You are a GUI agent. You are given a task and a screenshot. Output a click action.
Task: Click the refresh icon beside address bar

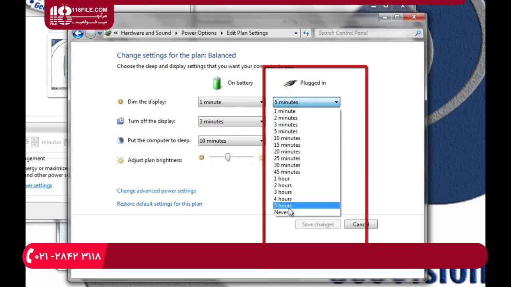coord(306,33)
